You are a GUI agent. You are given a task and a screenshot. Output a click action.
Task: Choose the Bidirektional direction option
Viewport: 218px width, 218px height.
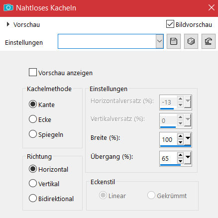point(33,198)
